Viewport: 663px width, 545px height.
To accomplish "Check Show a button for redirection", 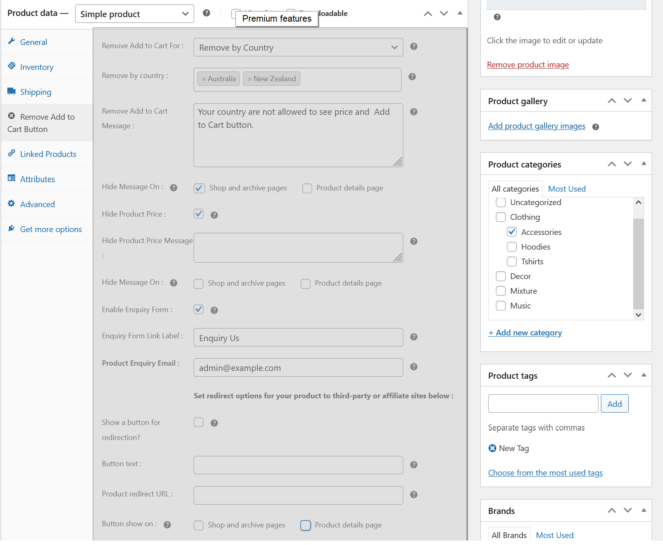I will (199, 422).
